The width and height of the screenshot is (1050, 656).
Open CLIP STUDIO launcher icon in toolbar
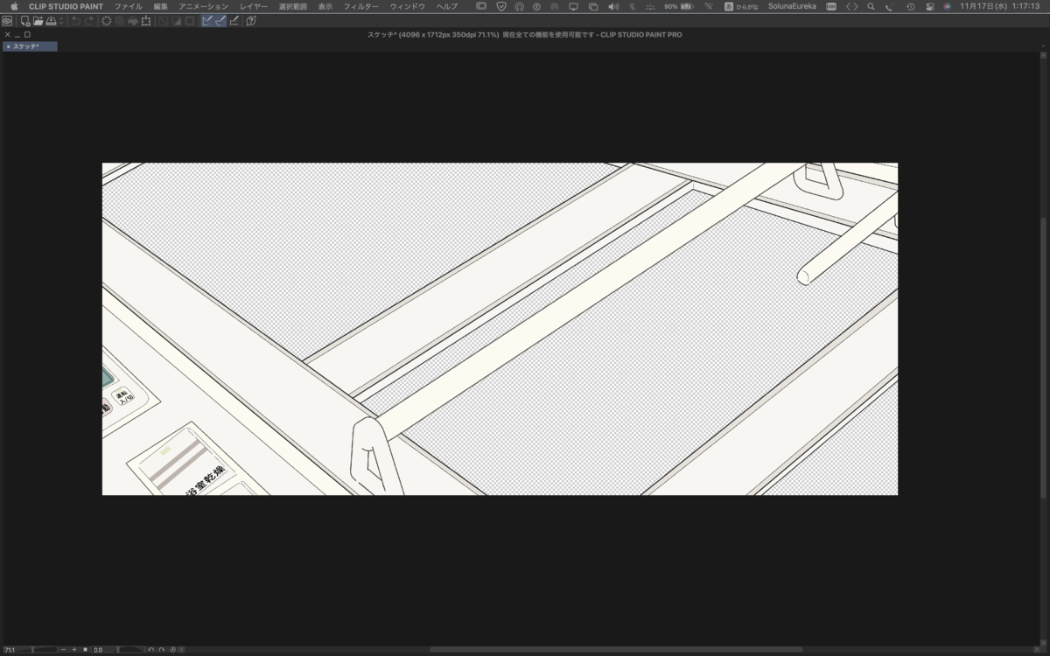pyautogui.click(x=7, y=21)
